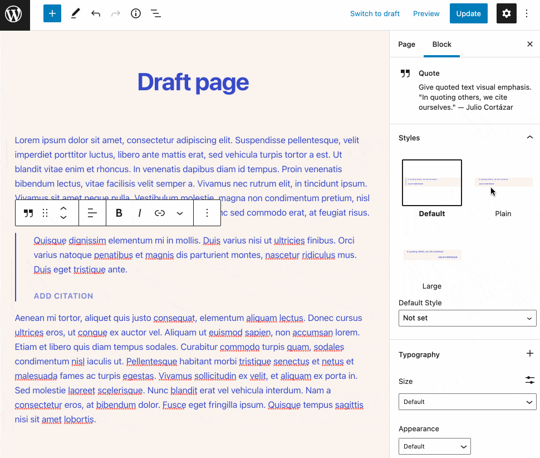Open the document Details info icon
Screen dimensions: 540x458
[136, 14]
